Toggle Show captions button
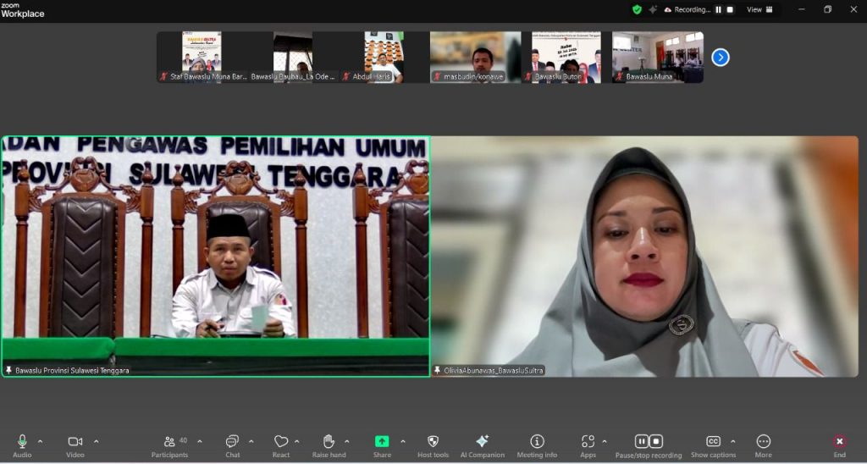The image size is (867, 464). 713,442
